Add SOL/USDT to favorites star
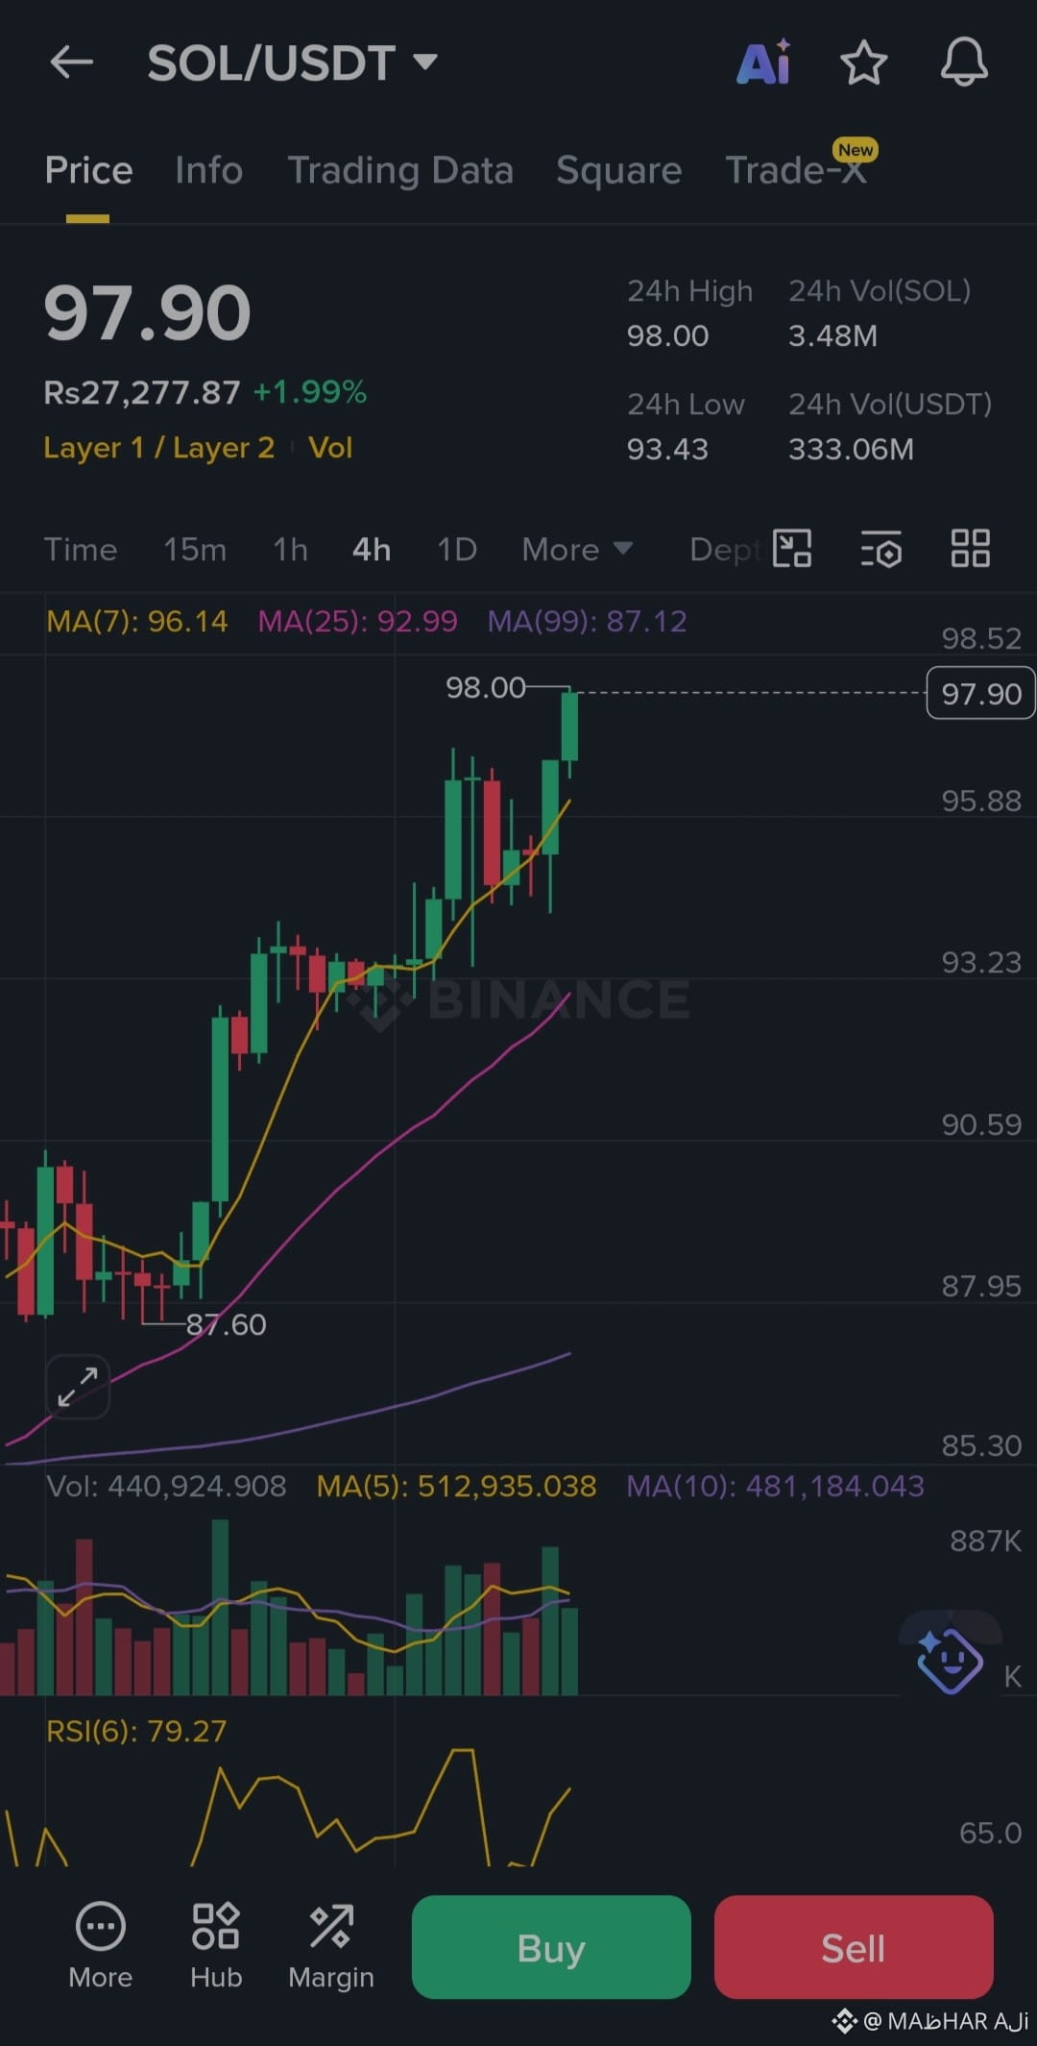Viewport: 1037px width, 2046px height. [x=863, y=62]
